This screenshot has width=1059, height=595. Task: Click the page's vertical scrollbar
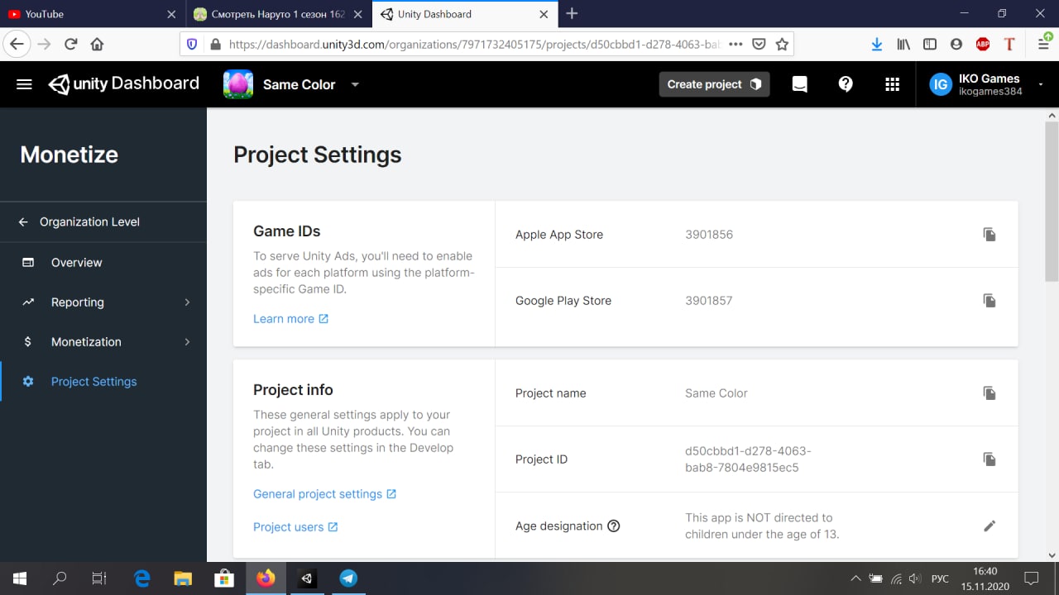tap(1052, 201)
